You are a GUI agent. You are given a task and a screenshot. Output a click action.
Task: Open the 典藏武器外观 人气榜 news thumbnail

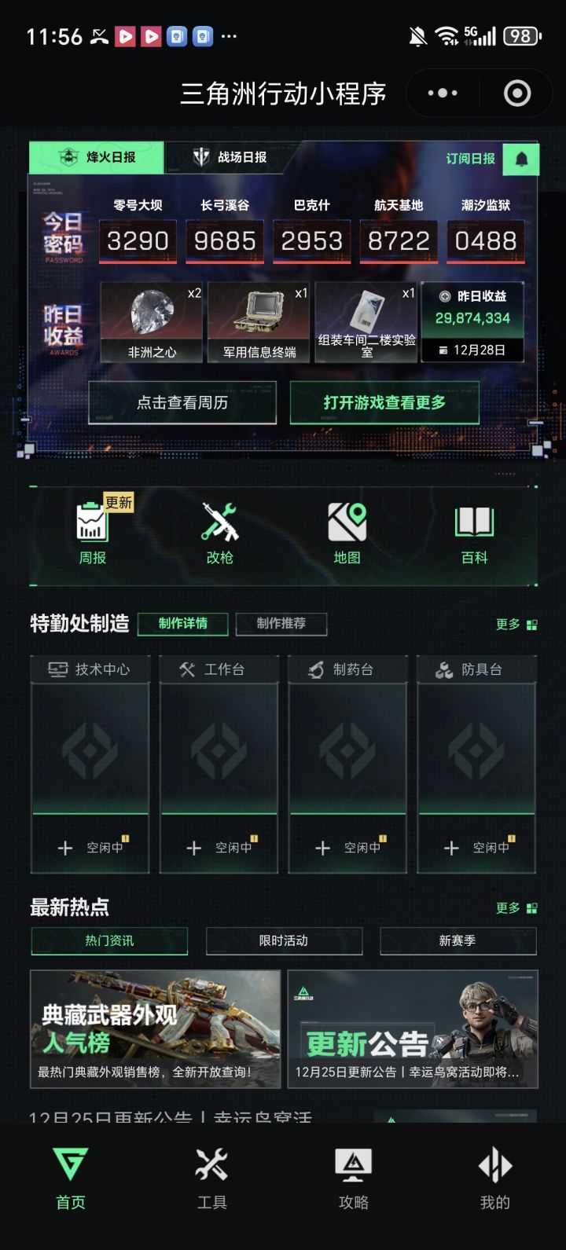[x=155, y=1029]
